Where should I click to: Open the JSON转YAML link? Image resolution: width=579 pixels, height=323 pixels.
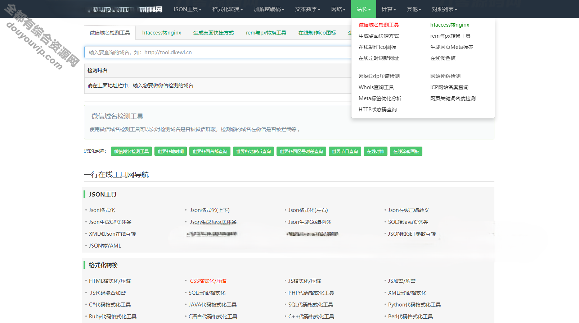105,246
